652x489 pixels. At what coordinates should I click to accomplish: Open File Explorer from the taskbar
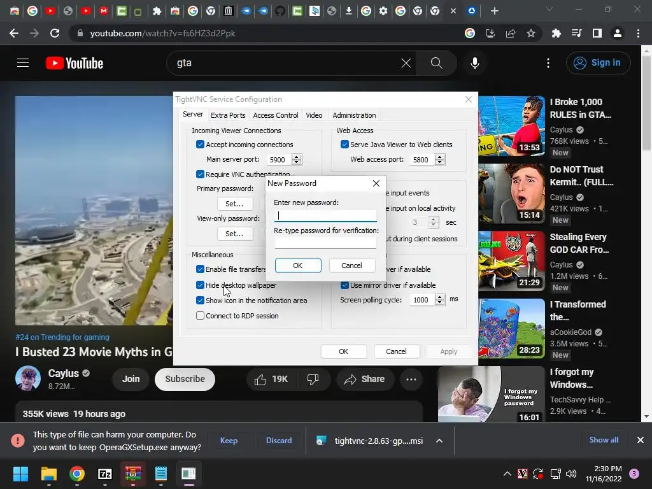[48, 474]
